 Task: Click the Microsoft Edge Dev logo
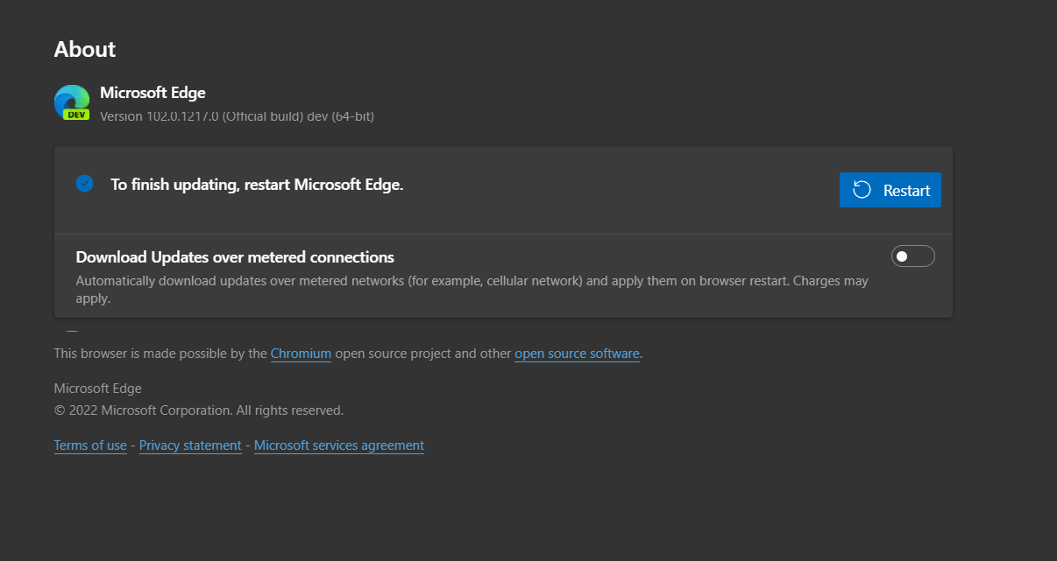tap(72, 101)
